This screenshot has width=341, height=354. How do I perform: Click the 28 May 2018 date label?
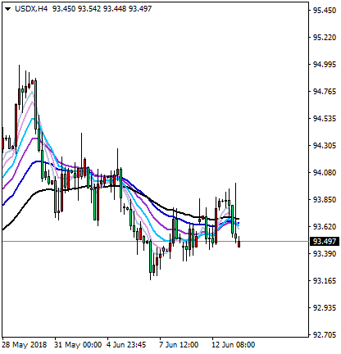click(x=25, y=345)
